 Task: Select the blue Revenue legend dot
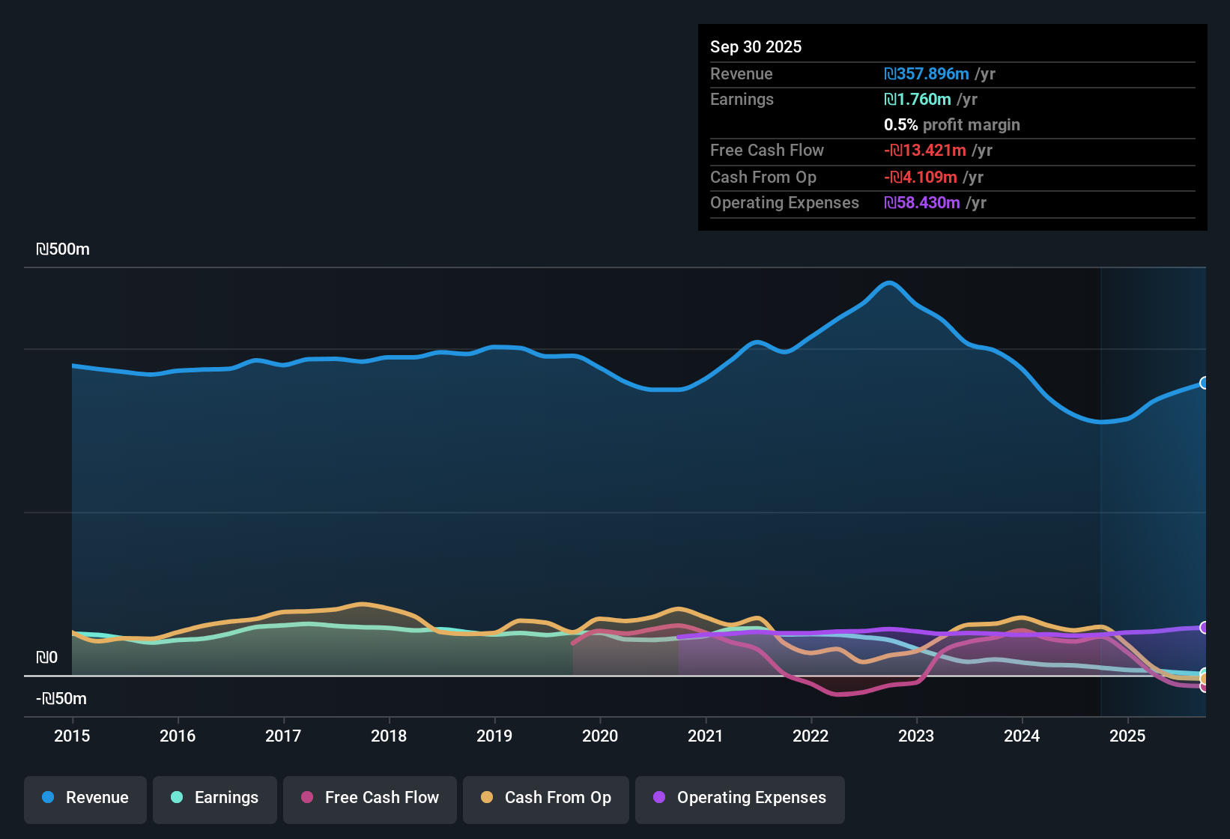click(x=48, y=798)
